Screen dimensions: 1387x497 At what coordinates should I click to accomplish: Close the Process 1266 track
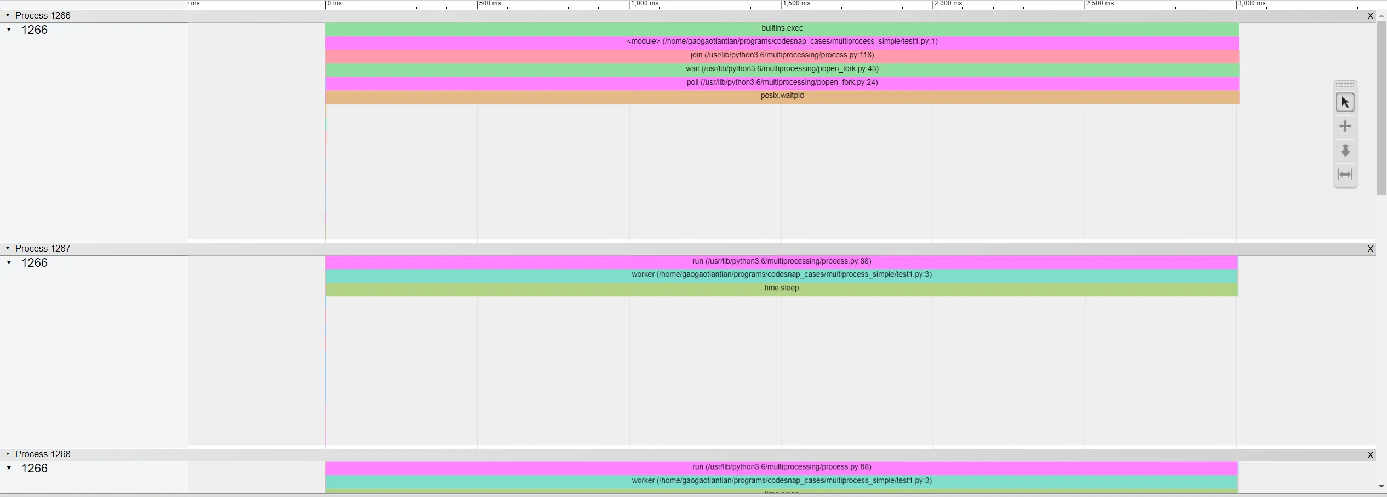pos(1371,16)
